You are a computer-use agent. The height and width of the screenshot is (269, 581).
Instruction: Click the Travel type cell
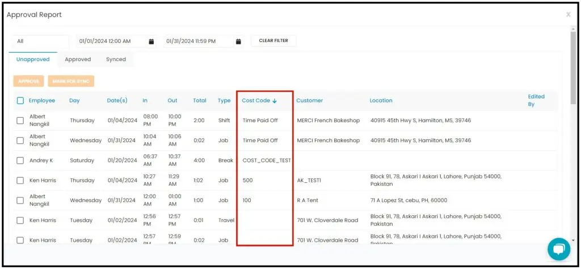coord(226,220)
